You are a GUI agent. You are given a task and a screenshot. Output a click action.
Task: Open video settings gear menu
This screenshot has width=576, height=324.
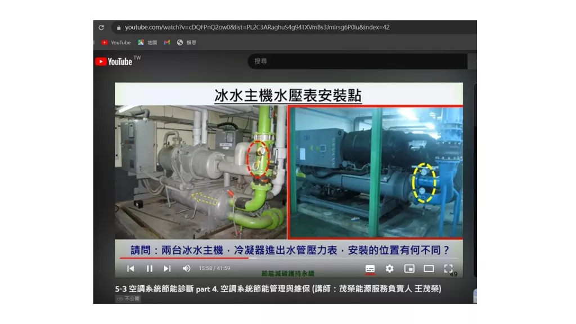click(389, 268)
